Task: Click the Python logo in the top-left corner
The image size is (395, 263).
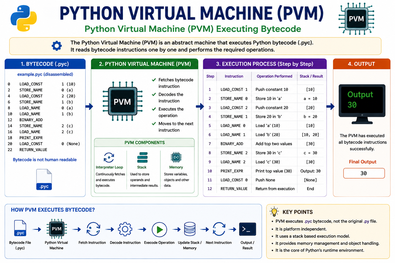Action: tap(24, 18)
